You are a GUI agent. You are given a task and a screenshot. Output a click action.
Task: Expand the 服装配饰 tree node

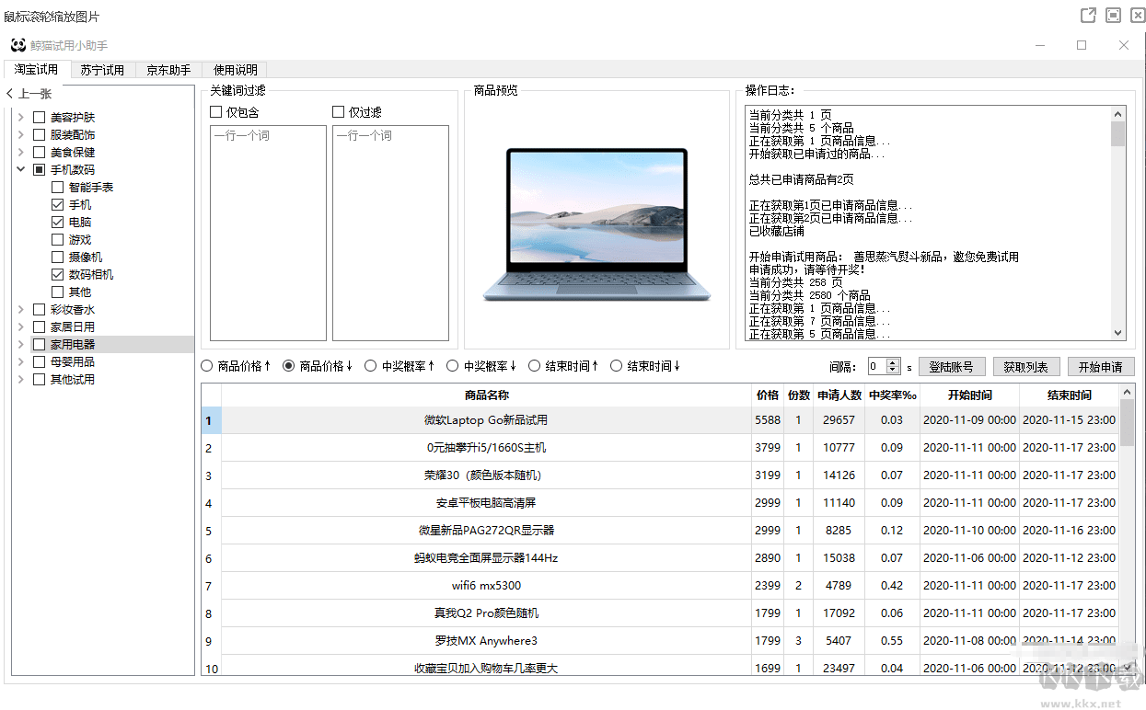(20, 135)
